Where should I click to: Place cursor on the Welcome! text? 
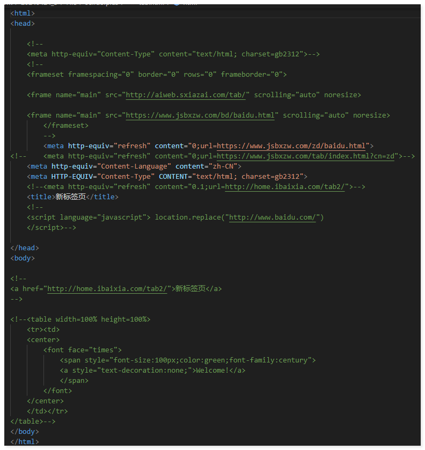point(213,371)
